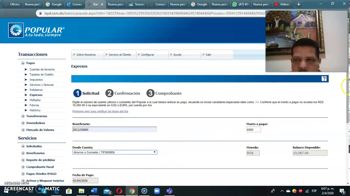
Task: Open Sobre Nosotros menu
Action: point(86,55)
